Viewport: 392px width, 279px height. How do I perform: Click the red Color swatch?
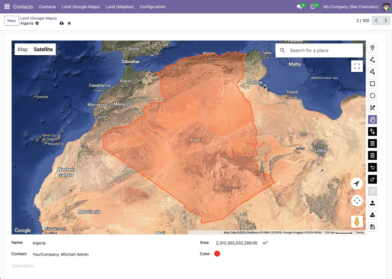(x=217, y=254)
